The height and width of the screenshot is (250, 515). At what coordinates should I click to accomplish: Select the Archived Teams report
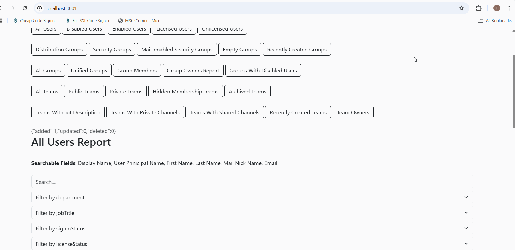[x=247, y=91]
